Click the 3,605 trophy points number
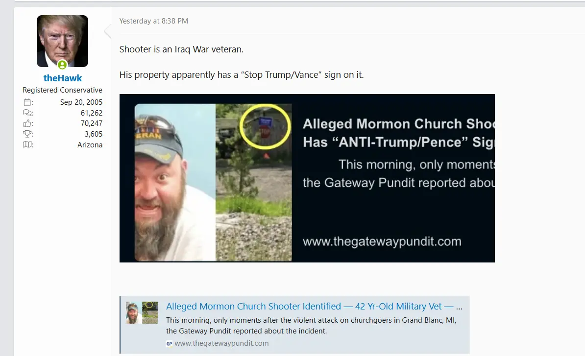This screenshot has width=585, height=356. pos(93,134)
